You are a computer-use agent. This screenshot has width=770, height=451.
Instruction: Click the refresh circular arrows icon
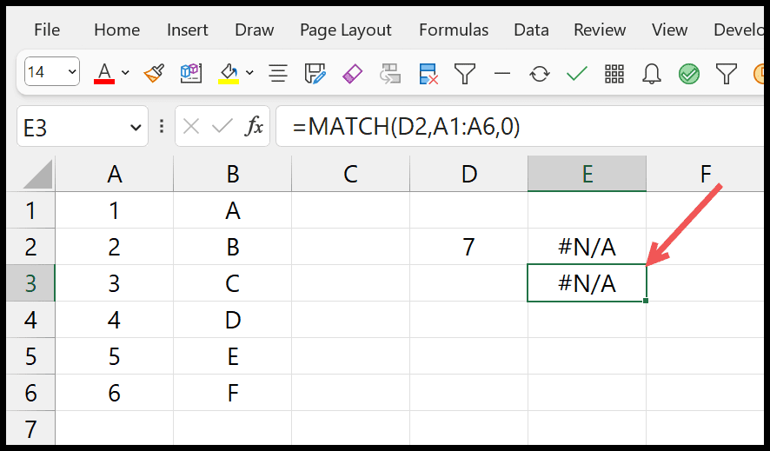coord(539,74)
